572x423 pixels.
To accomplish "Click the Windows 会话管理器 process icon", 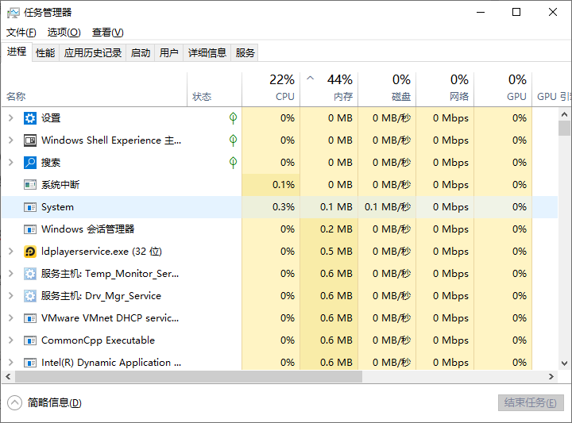I will (x=30, y=229).
